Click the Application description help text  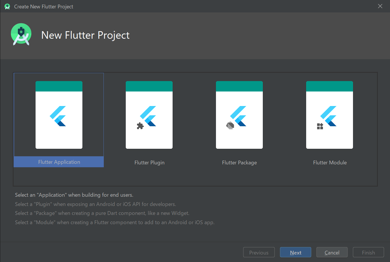[74, 195]
